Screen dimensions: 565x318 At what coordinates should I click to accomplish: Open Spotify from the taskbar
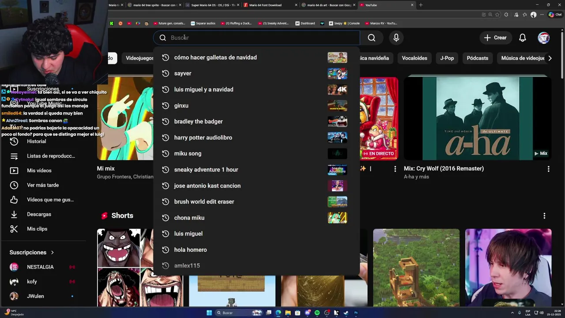point(317,313)
